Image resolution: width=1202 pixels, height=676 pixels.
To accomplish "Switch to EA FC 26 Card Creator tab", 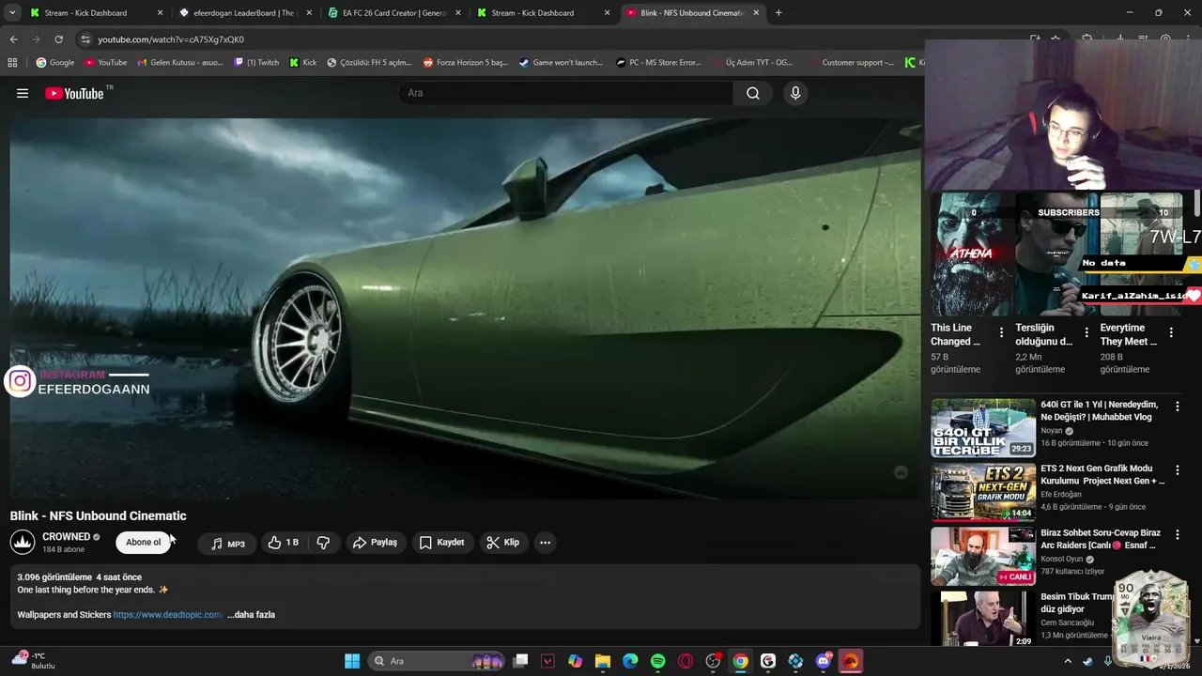I will click(394, 13).
